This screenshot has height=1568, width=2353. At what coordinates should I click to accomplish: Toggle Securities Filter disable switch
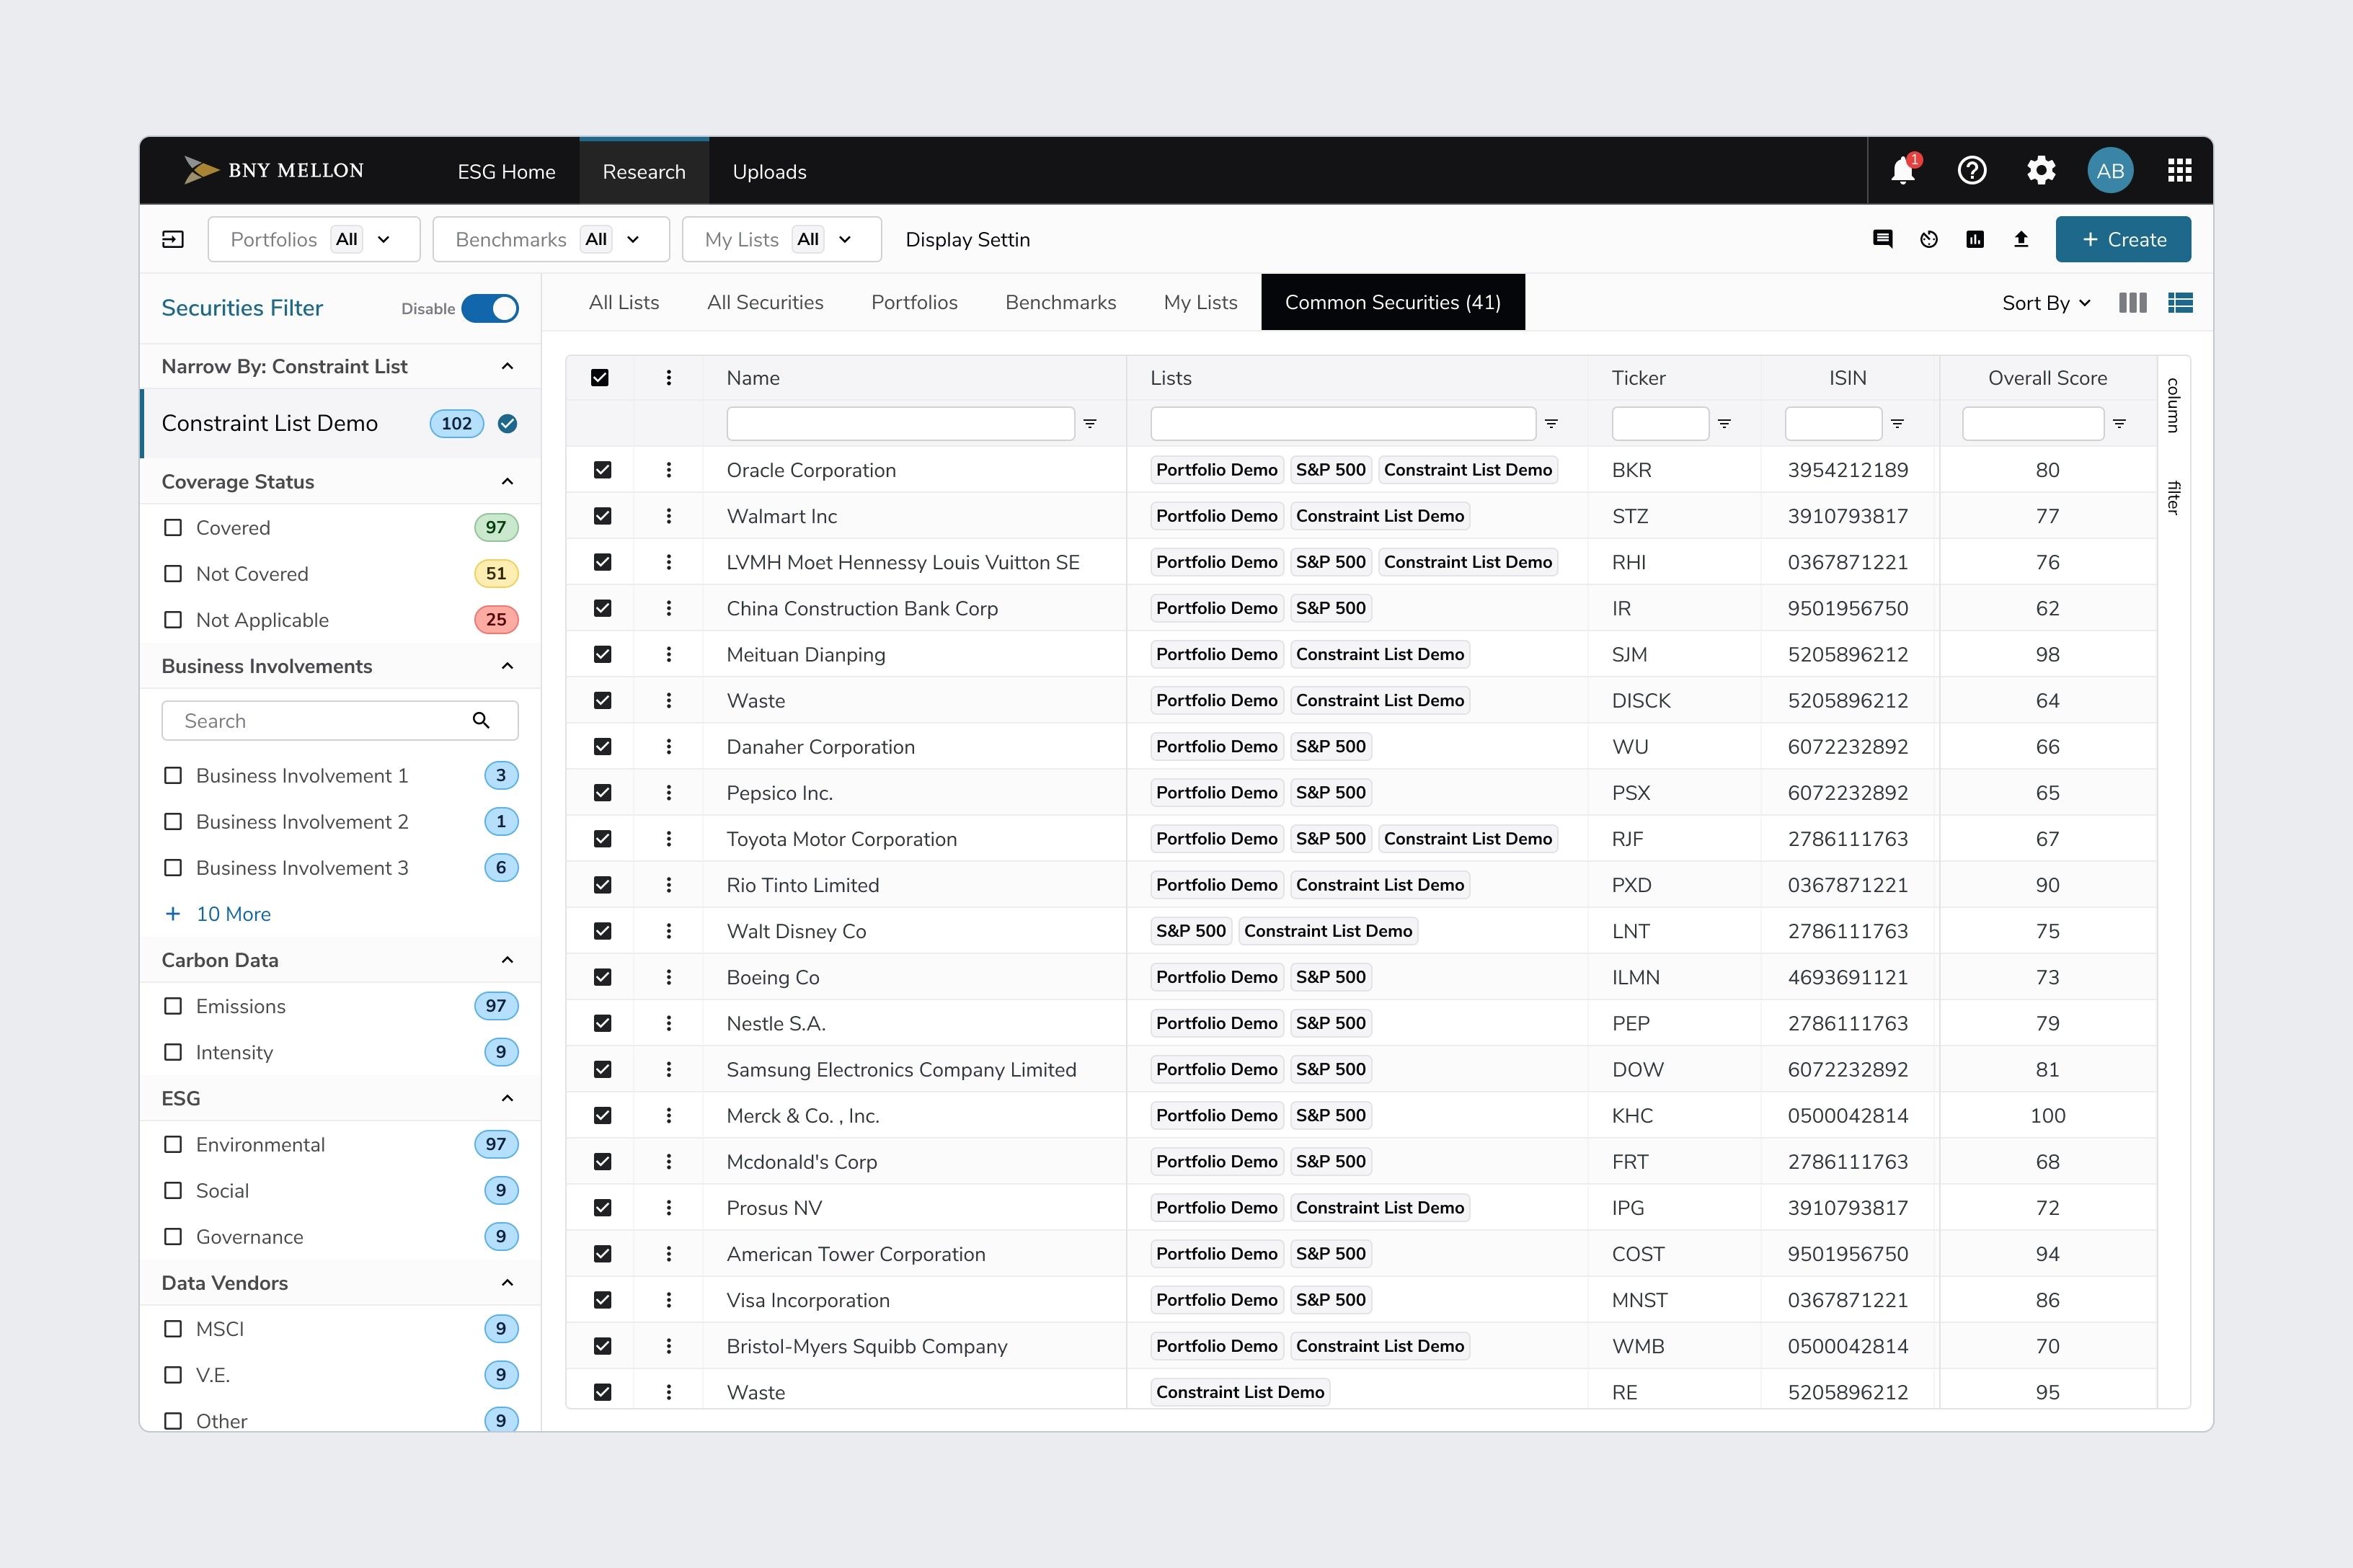490,309
